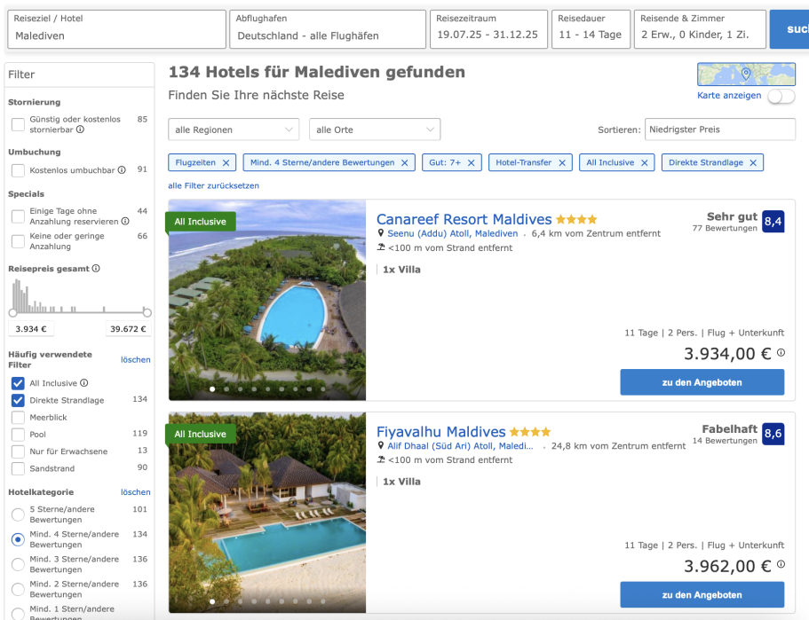This screenshot has height=620, width=809.
Task: Open Fiyavalhu Maldives title link
Action: pos(441,432)
